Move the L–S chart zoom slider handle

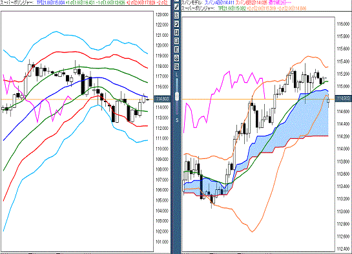tap(177, 96)
